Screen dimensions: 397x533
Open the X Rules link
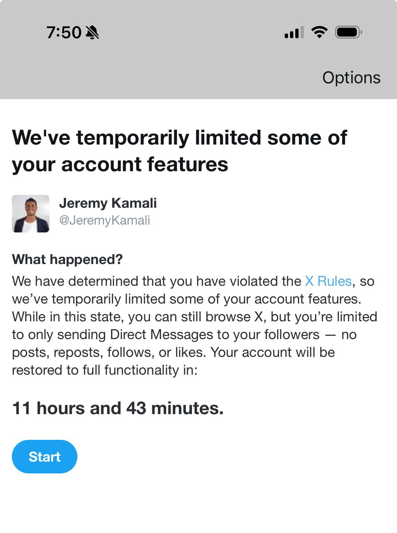tap(328, 281)
